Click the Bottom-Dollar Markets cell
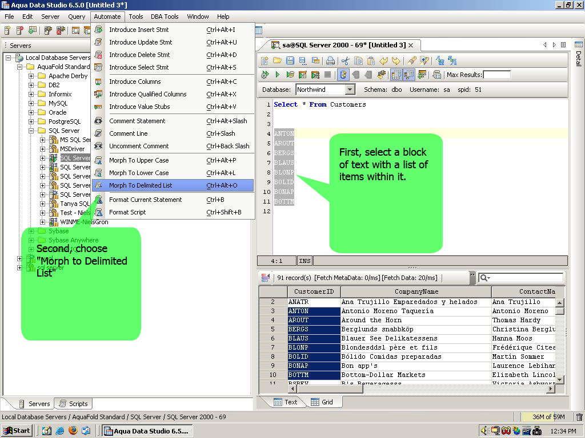This screenshot has height=438, width=585. click(x=416, y=375)
